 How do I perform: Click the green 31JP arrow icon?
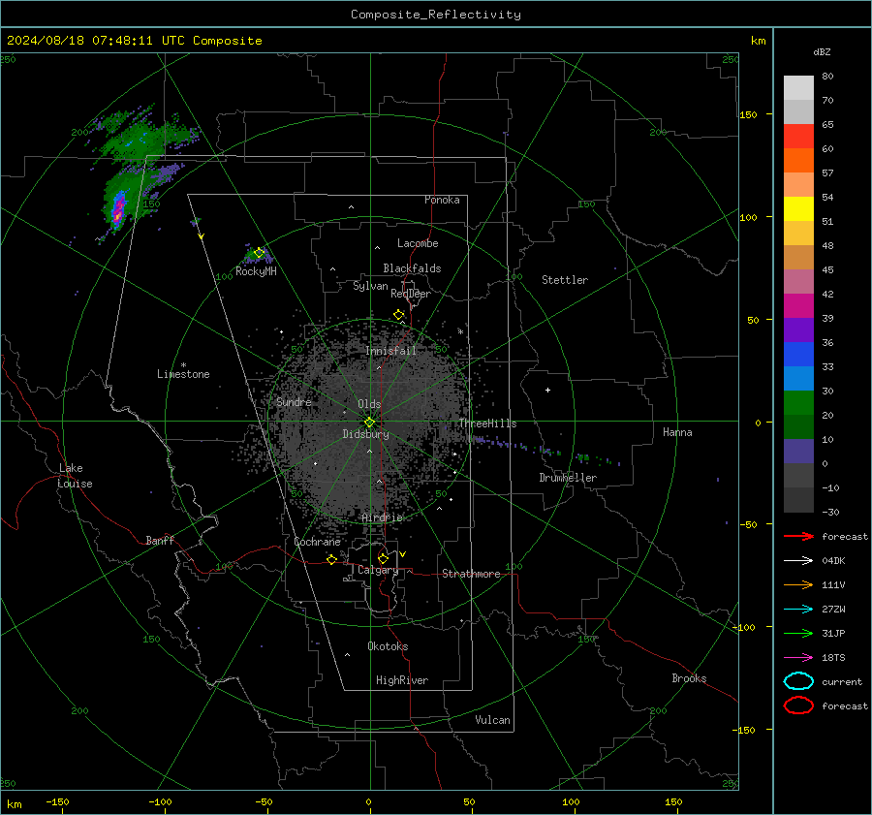[798, 633]
